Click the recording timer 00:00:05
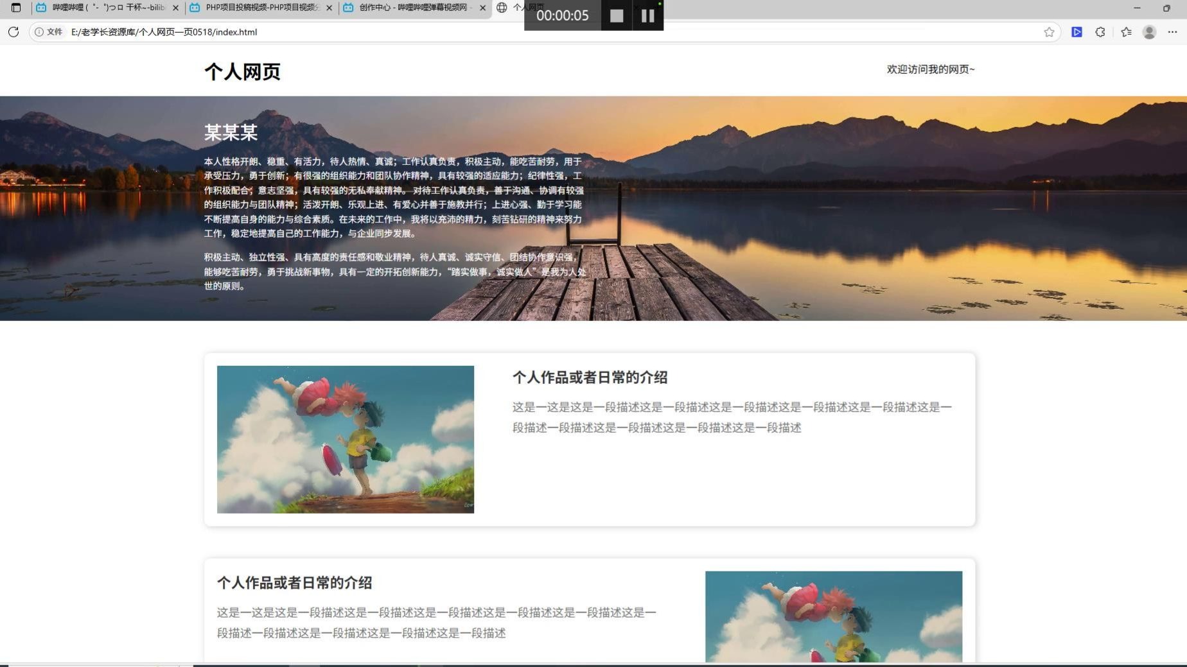Image resolution: width=1187 pixels, height=667 pixels. click(563, 15)
